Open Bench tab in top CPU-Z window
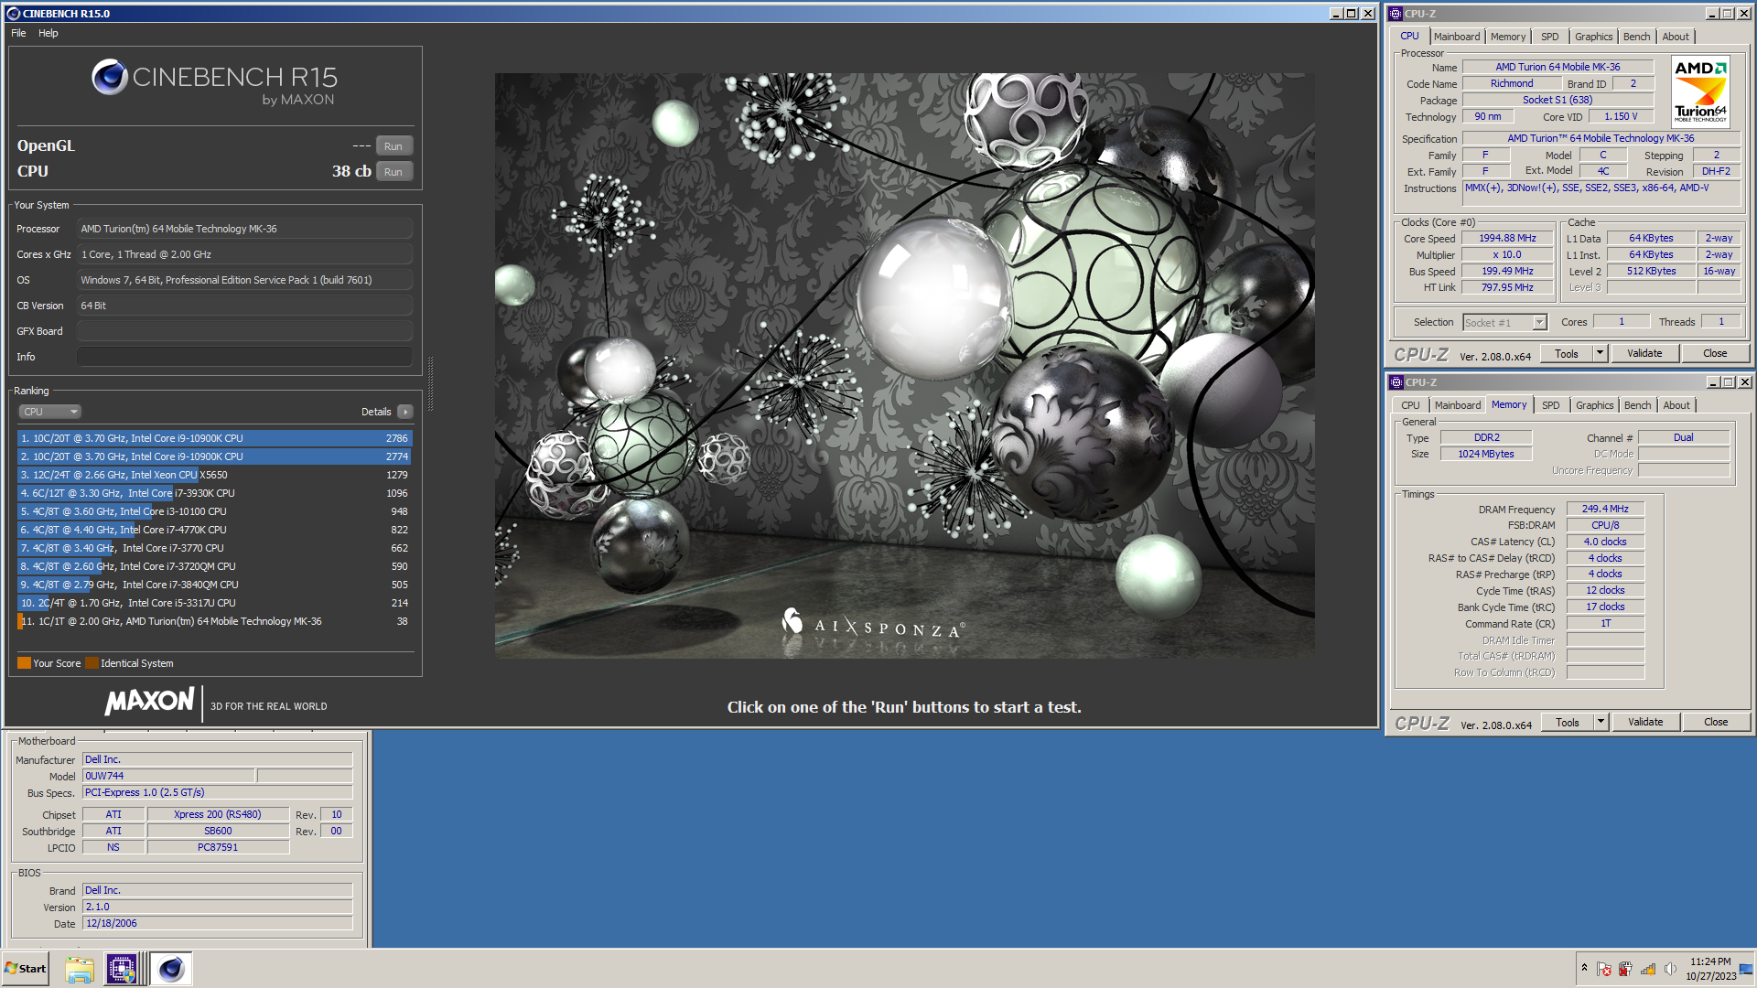 click(1636, 37)
